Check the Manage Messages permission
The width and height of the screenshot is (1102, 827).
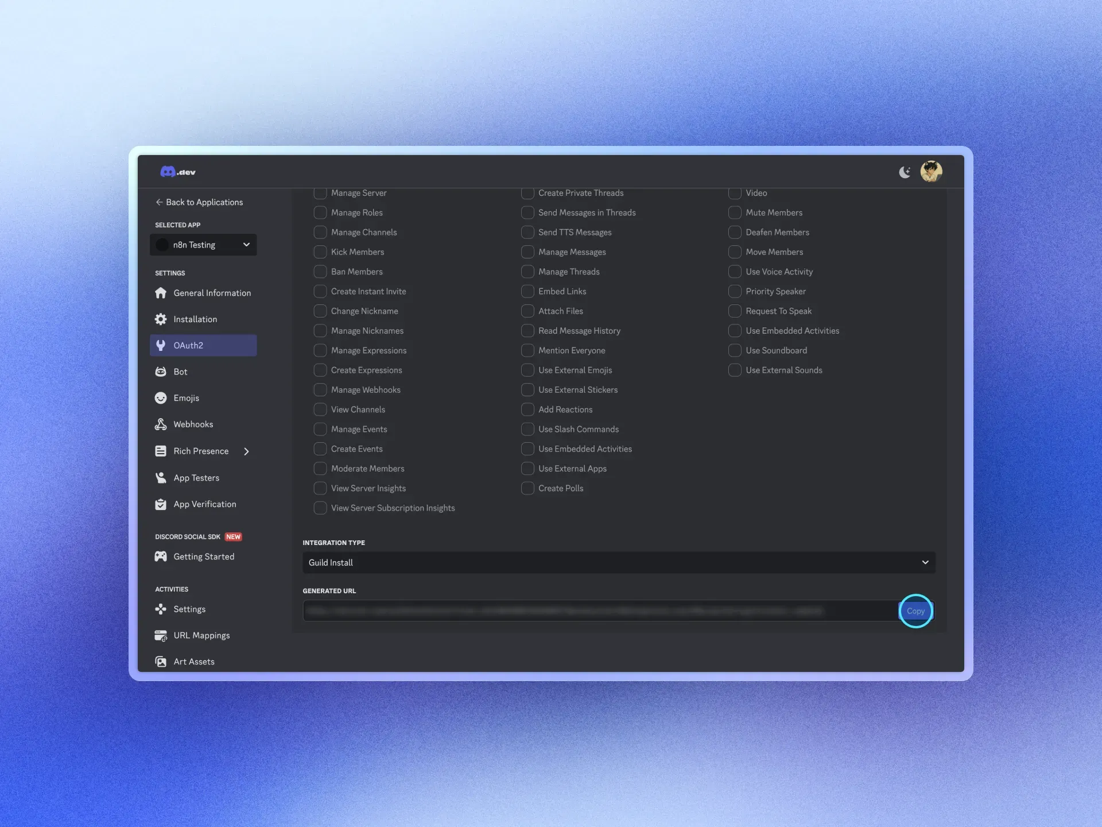tap(527, 252)
